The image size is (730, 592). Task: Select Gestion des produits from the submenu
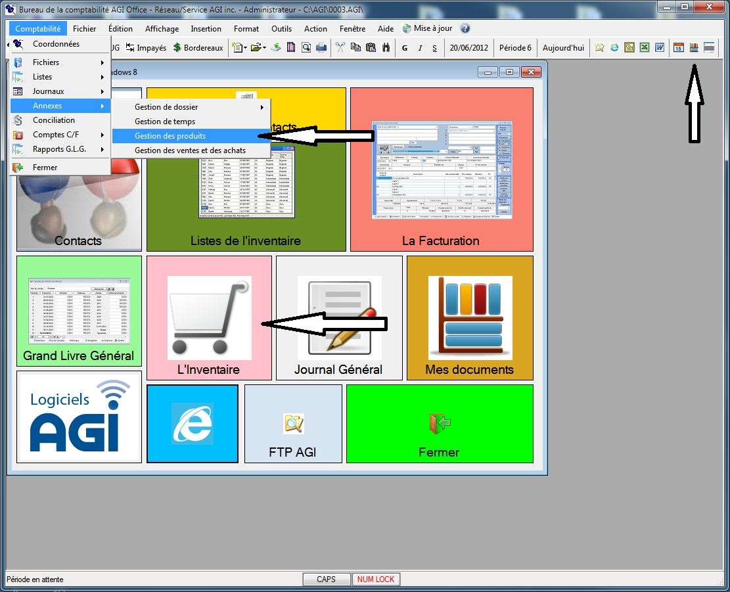point(191,136)
